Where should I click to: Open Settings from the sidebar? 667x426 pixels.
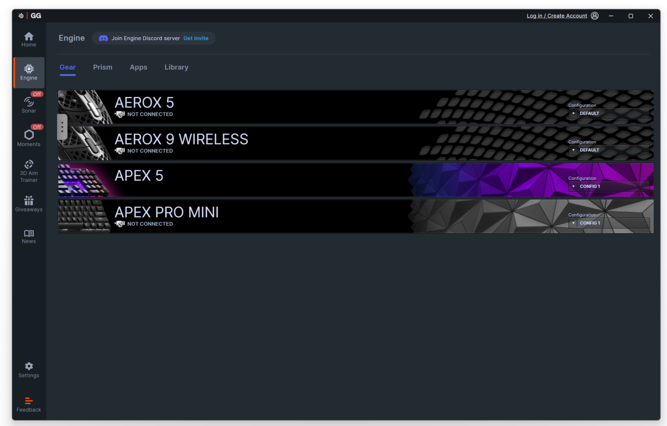(x=29, y=370)
